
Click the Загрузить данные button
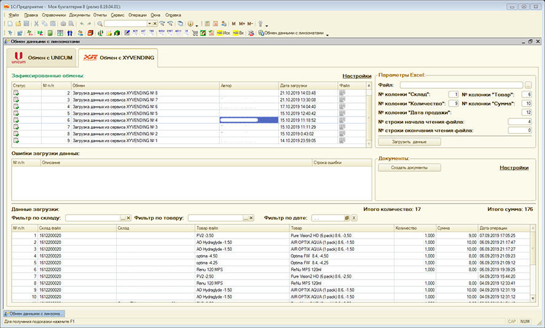[409, 142]
